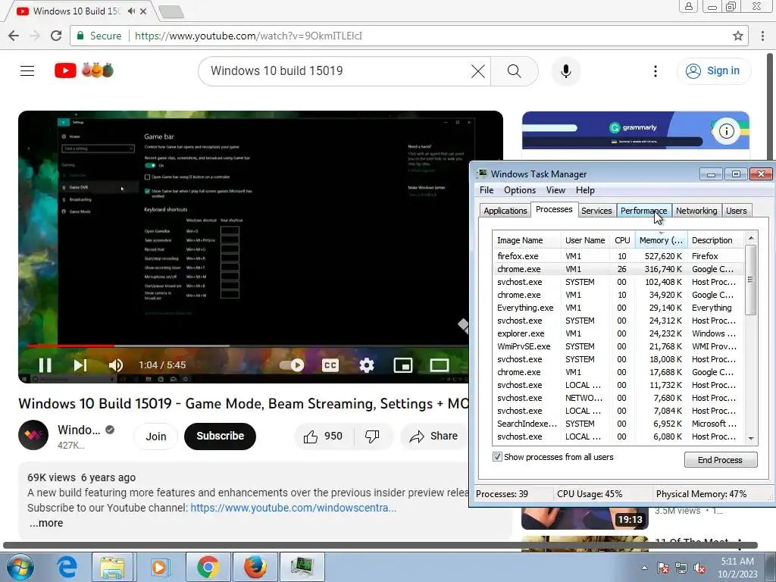Click the Chrome address bar URL
Viewport: 776px width, 582px height.
(x=249, y=36)
